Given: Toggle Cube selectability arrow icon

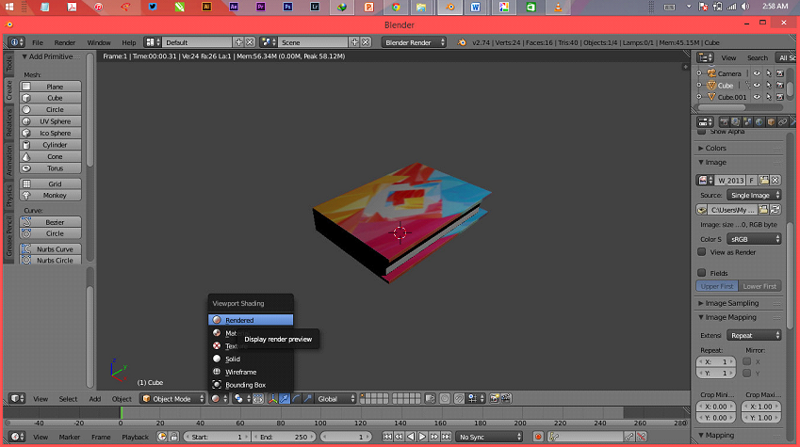Looking at the screenshot, I should (x=769, y=85).
